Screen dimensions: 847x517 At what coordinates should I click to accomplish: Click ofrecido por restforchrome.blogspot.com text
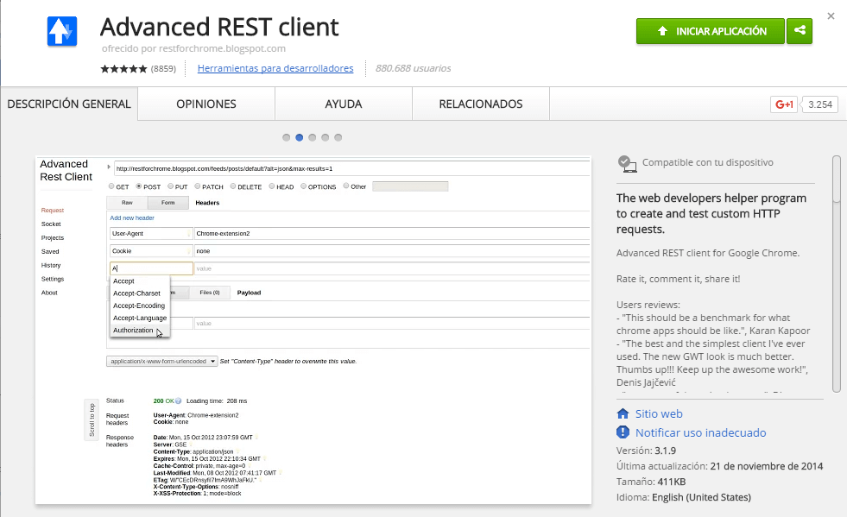[x=193, y=48]
